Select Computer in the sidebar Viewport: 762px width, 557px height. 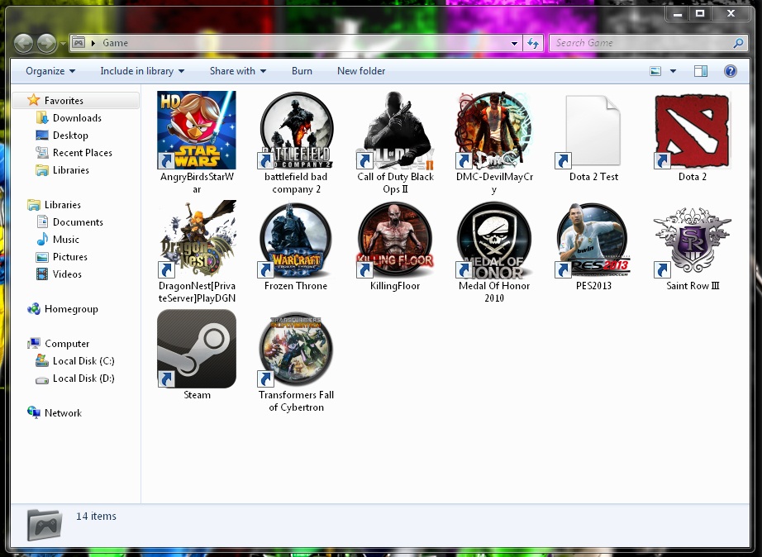tap(67, 344)
